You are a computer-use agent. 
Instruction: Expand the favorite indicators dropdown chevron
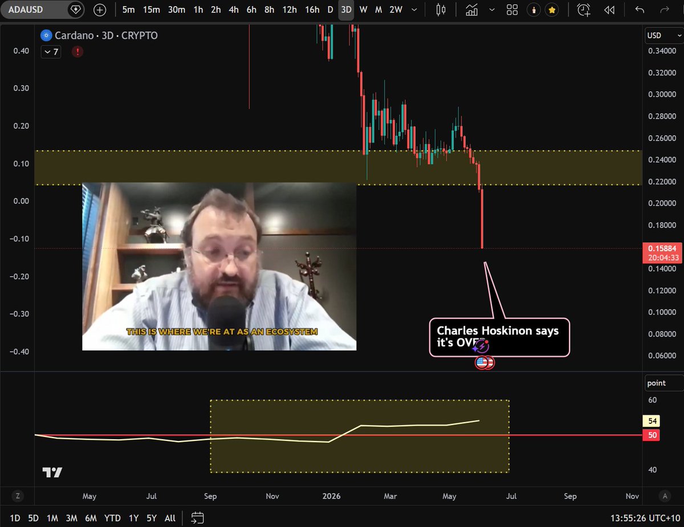coord(492,10)
